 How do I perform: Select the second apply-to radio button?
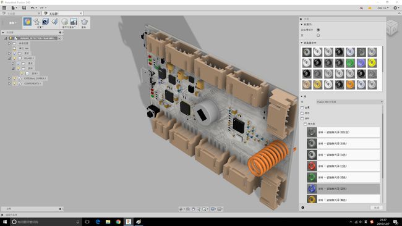point(318,35)
